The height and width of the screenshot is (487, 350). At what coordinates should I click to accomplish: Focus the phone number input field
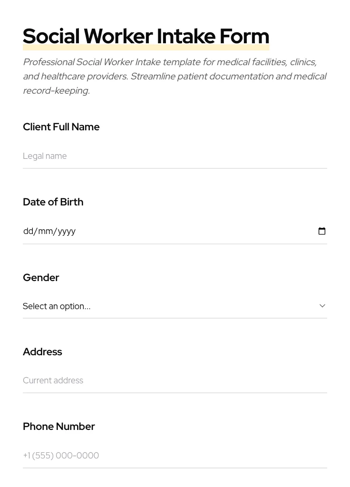click(175, 456)
